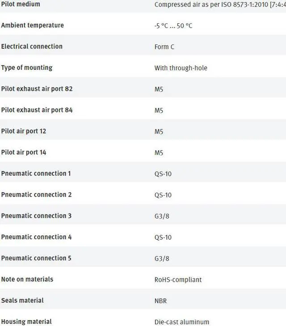Select the Form C value
The height and width of the screenshot is (326, 286).
point(164,47)
